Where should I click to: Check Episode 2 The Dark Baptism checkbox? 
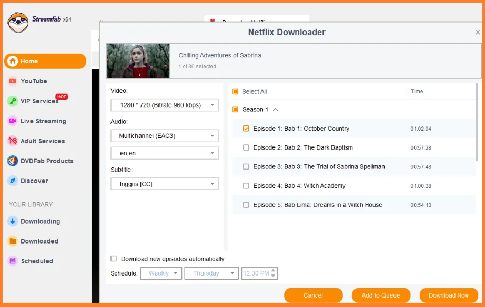pyautogui.click(x=246, y=147)
